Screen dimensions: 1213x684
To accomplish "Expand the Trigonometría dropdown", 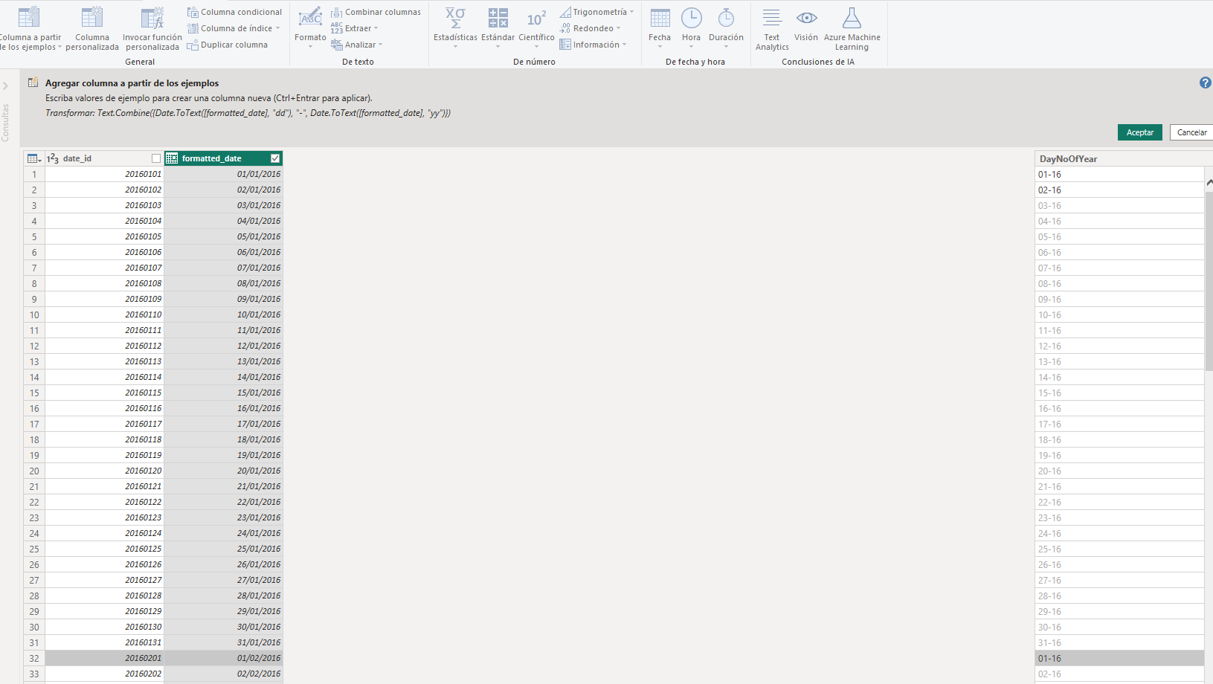I will (632, 12).
